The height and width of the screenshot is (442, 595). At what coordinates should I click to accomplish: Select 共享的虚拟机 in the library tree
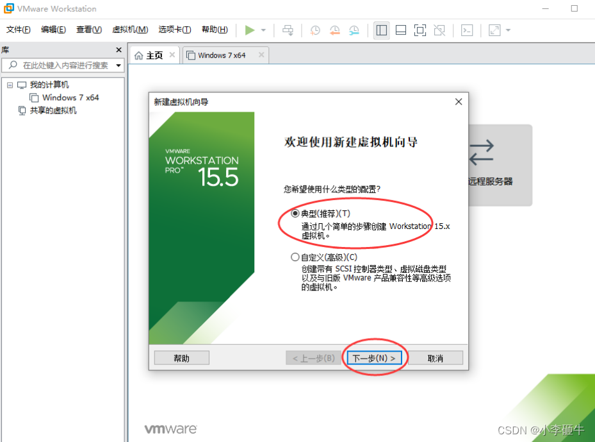53,110
